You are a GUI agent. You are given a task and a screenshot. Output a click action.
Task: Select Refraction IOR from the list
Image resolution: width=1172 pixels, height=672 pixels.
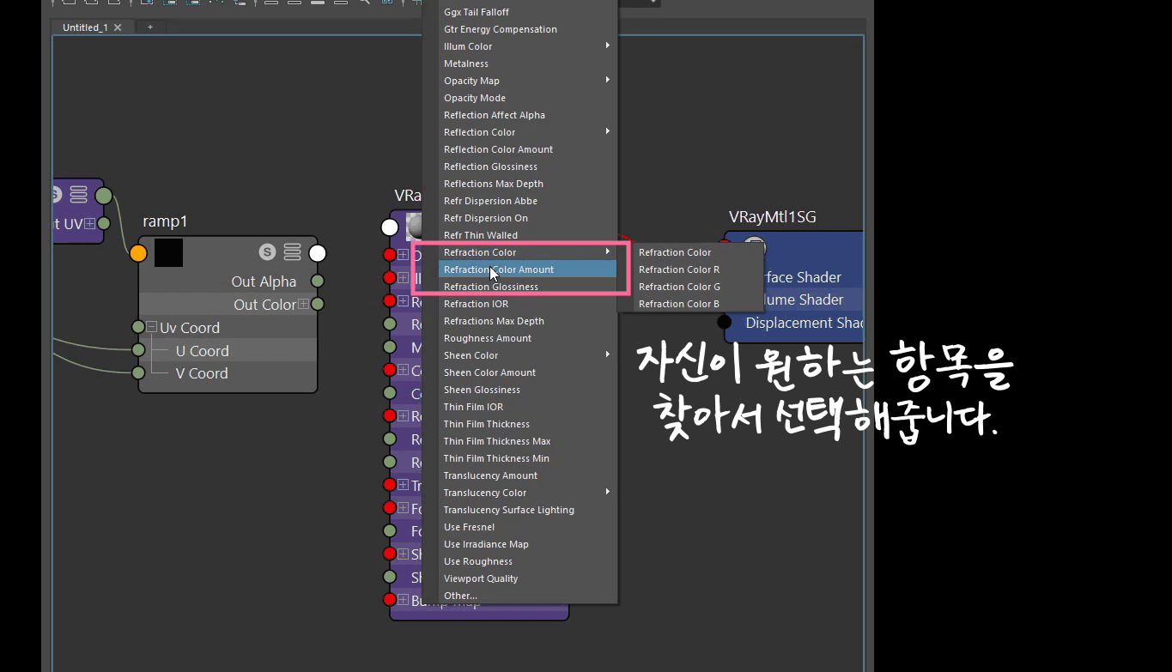(528, 304)
